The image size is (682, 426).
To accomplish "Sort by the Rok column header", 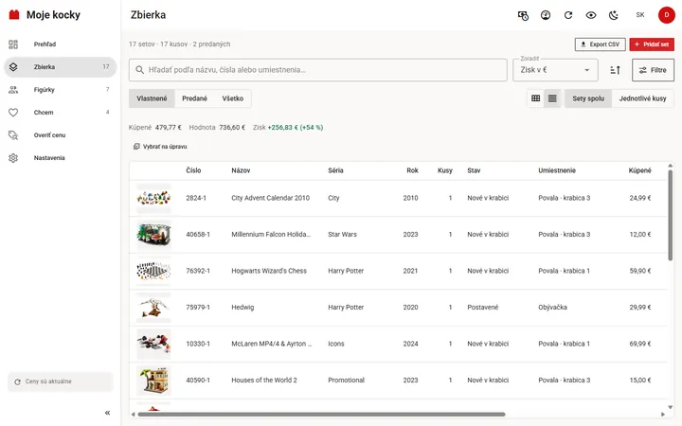I will [412, 170].
